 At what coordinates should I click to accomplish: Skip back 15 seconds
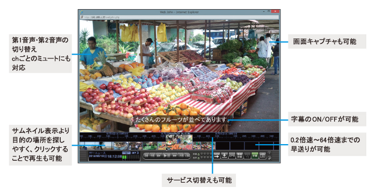153,156
